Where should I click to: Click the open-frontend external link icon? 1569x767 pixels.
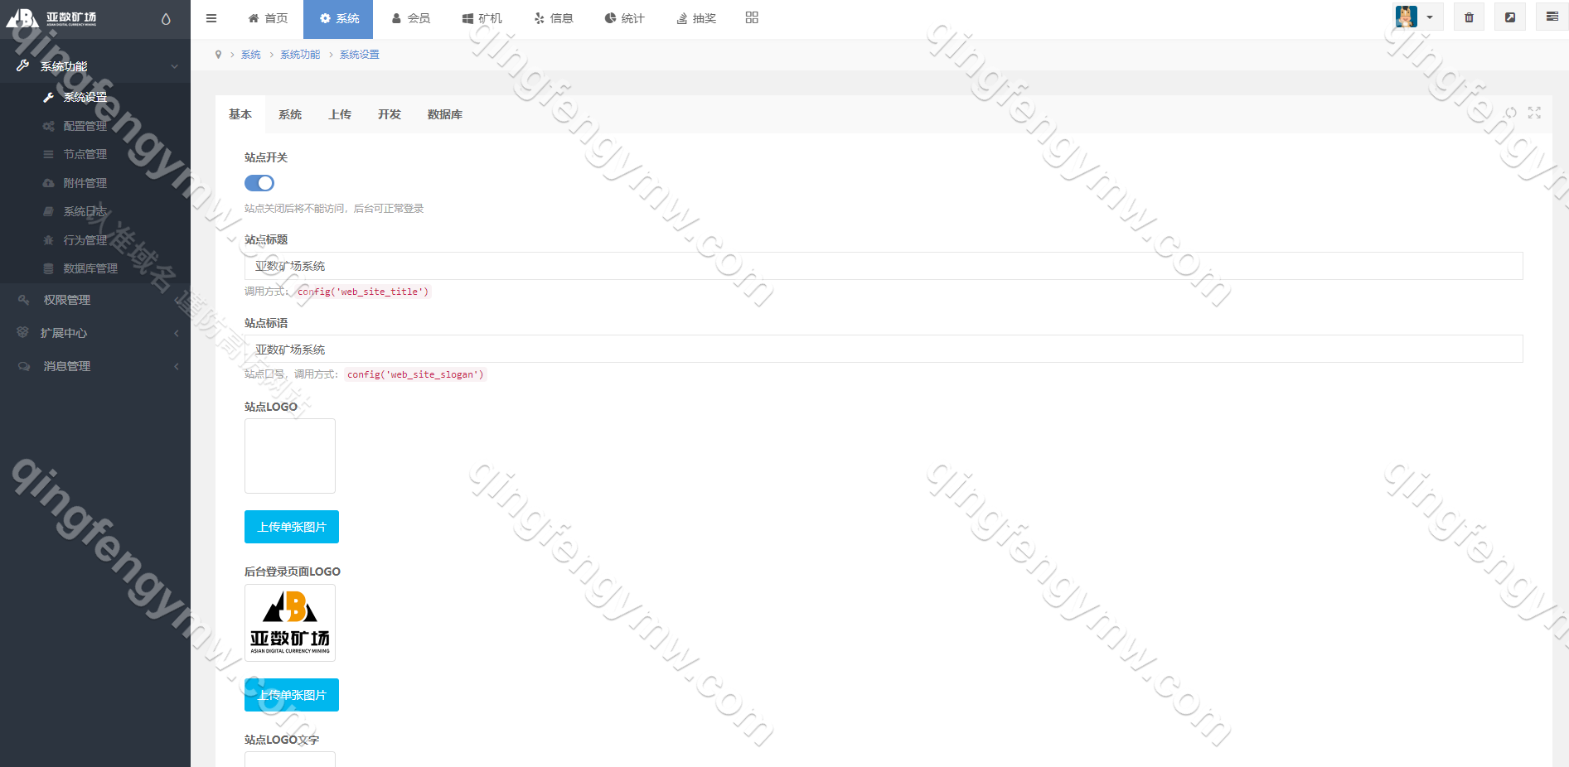[x=1510, y=17]
